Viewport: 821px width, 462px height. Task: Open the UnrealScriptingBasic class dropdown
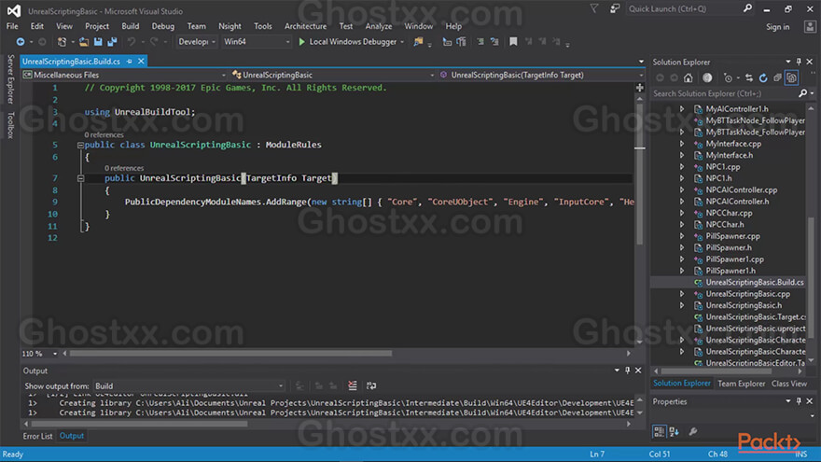(333, 75)
